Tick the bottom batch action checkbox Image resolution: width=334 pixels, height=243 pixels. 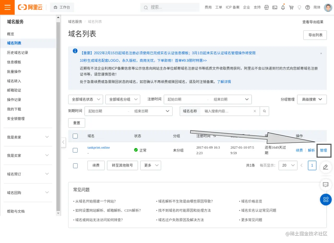(x=75, y=165)
